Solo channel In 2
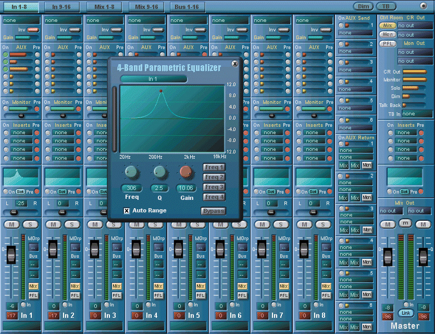 (72, 224)
